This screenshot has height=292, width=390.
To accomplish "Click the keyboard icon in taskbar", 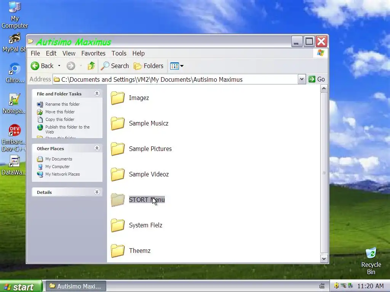I will [x=322, y=286].
